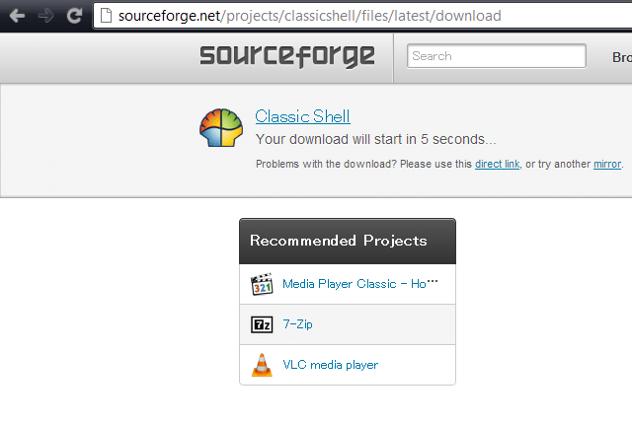This screenshot has height=424, width=632.
Task: Focus the Search input field
Action: click(x=497, y=56)
